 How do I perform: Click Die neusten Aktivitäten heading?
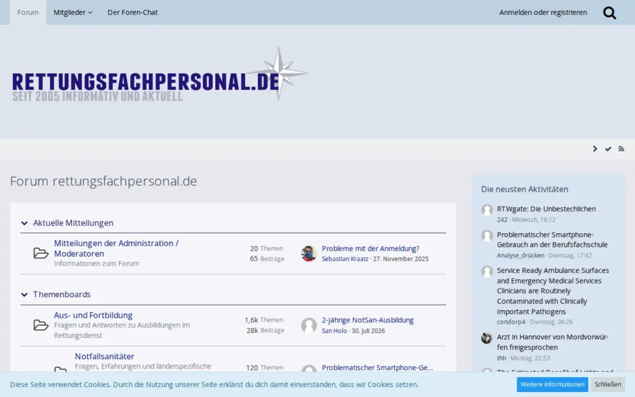525,189
